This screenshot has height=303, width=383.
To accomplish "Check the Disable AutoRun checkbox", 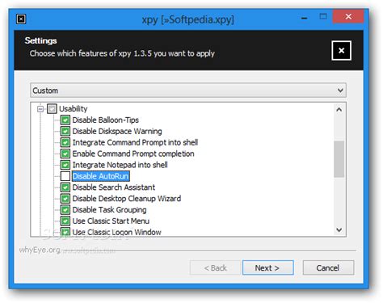I will 65,176.
